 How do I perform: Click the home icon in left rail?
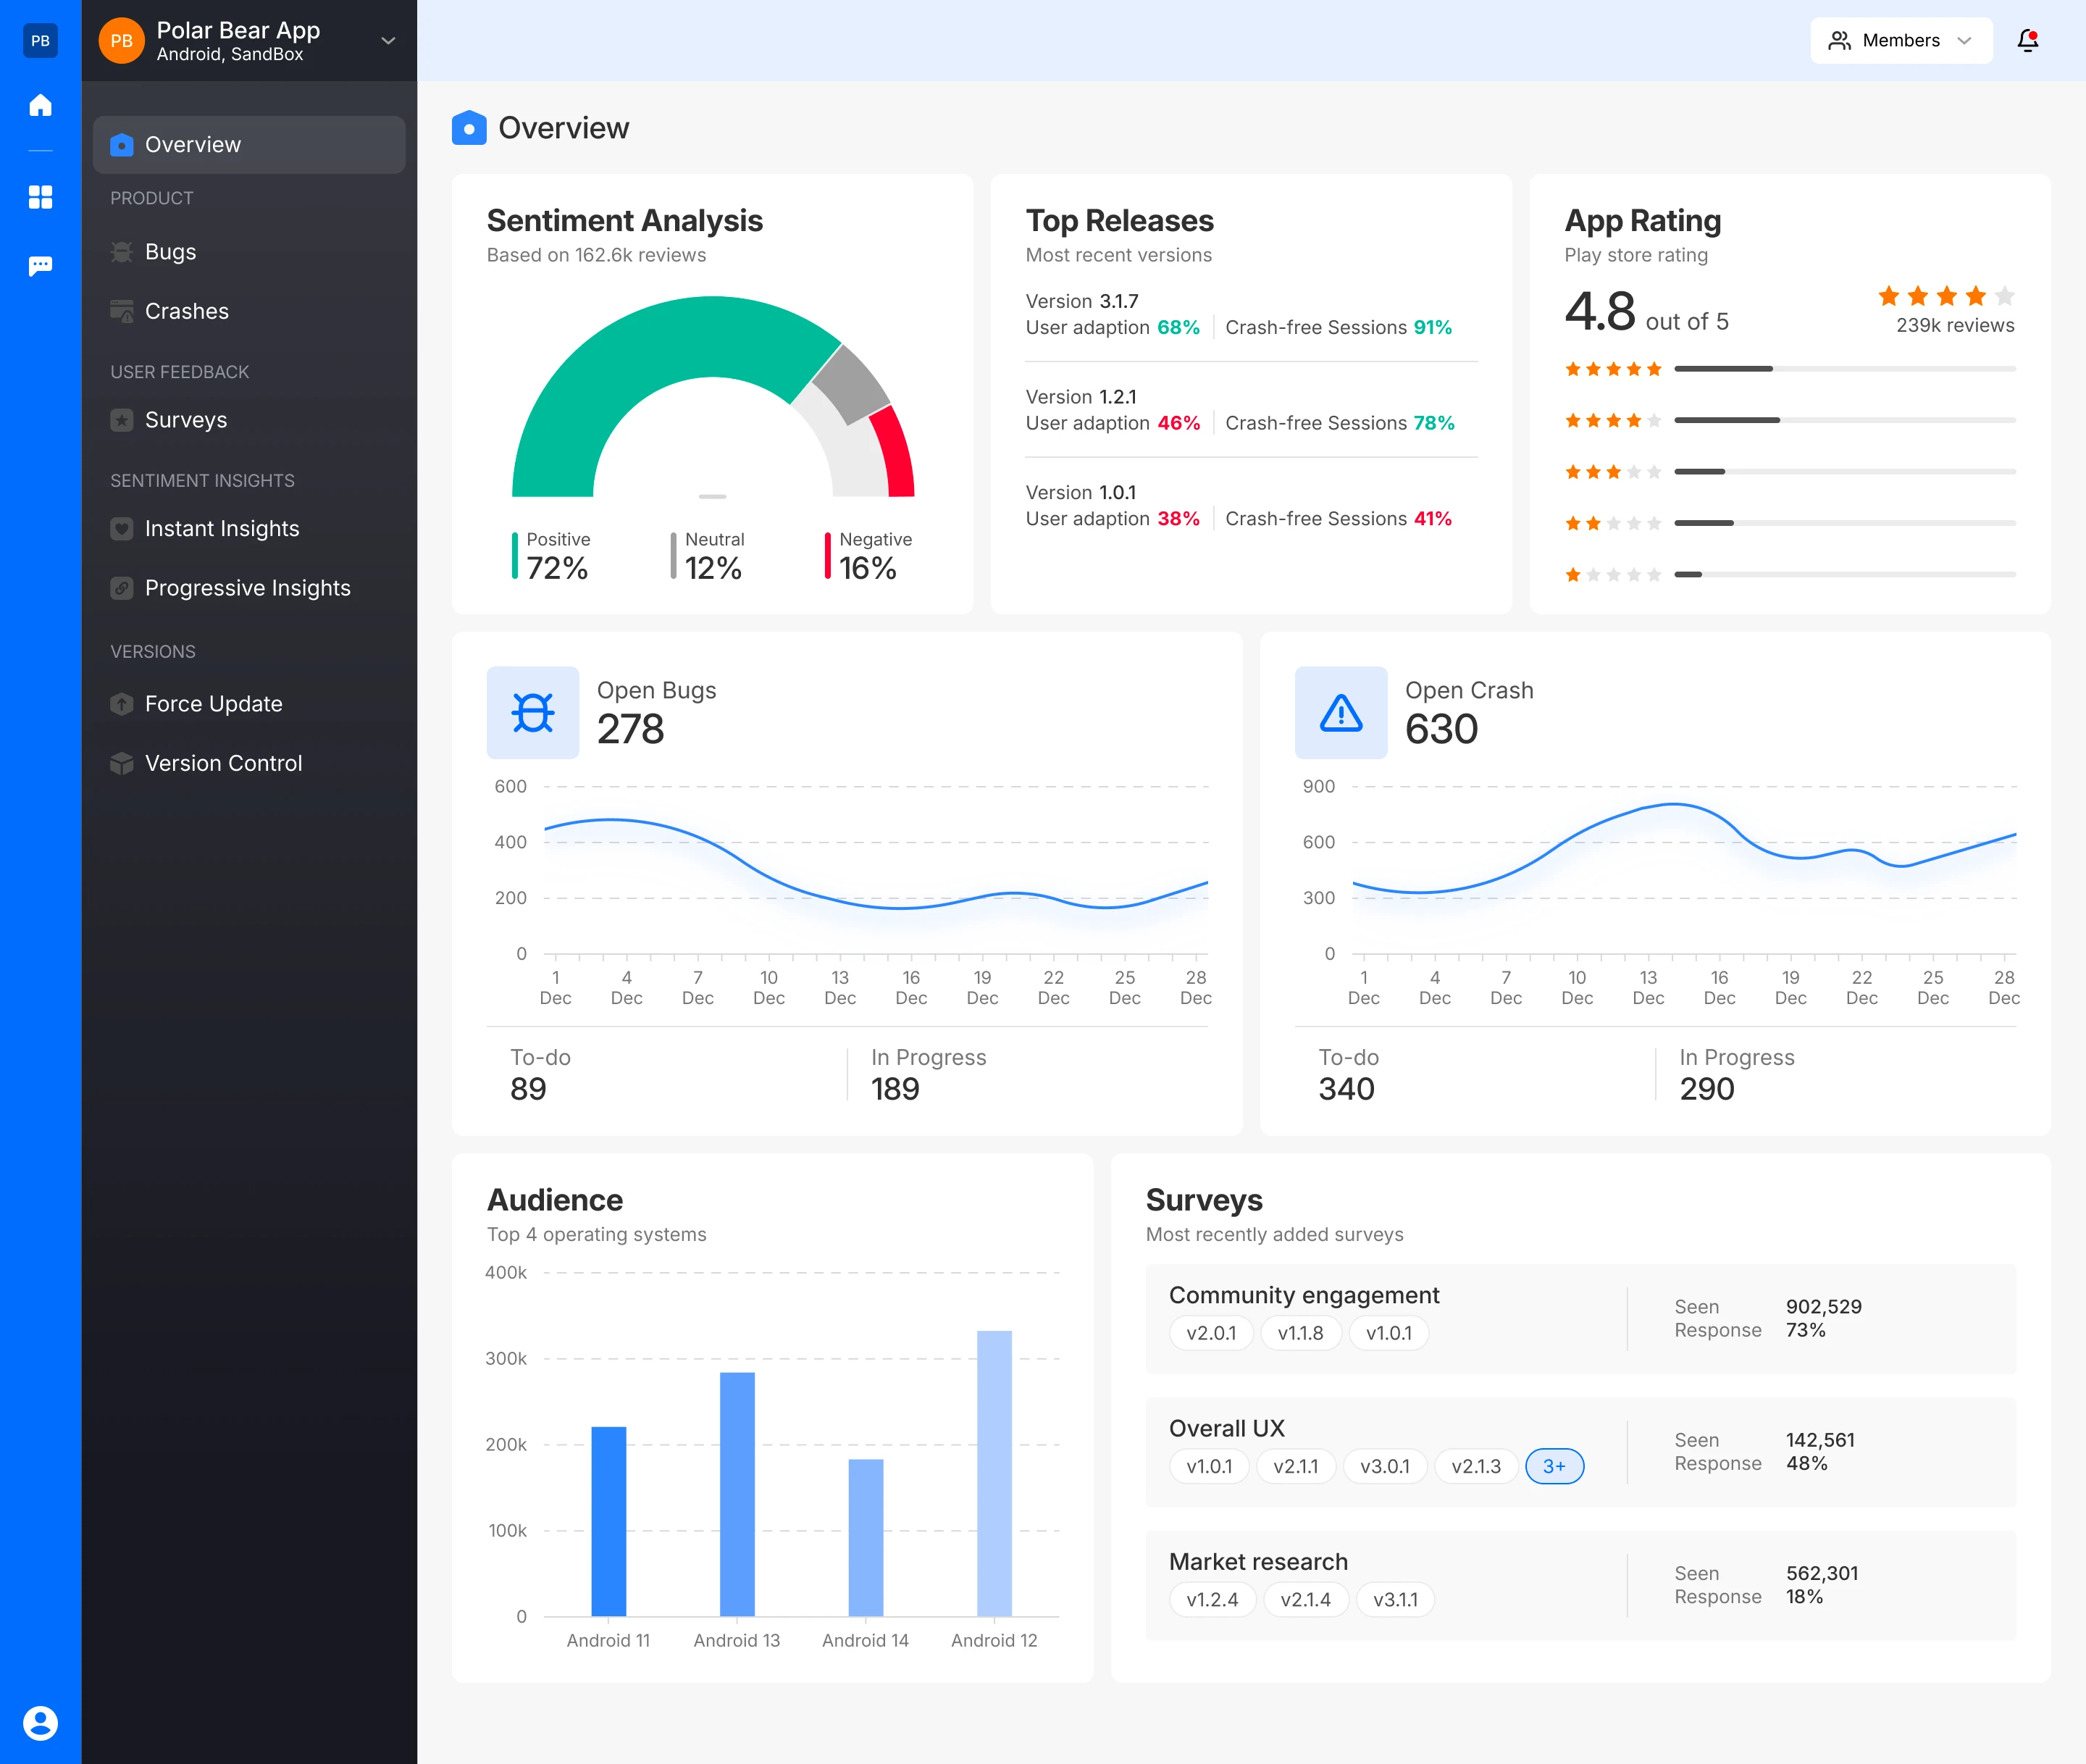[40, 105]
